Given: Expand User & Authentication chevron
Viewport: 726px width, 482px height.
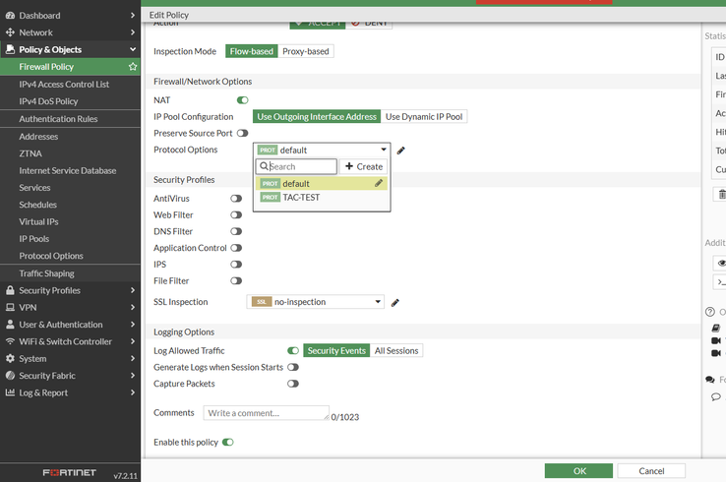Looking at the screenshot, I should point(133,325).
